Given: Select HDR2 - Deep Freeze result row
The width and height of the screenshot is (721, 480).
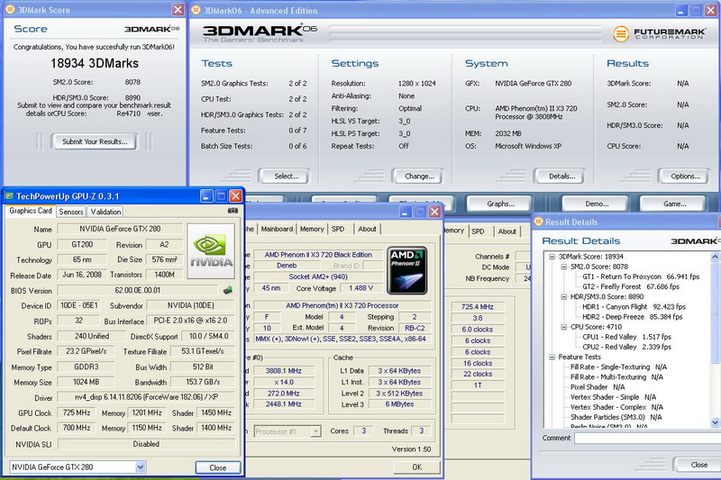Looking at the screenshot, I should point(633,317).
